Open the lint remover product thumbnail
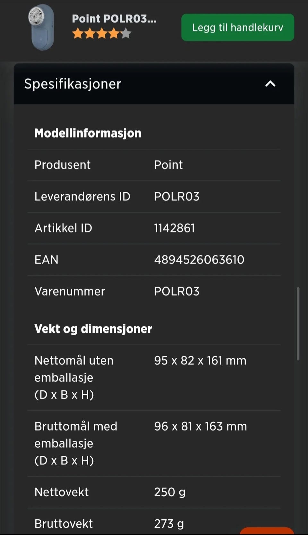 point(41,27)
